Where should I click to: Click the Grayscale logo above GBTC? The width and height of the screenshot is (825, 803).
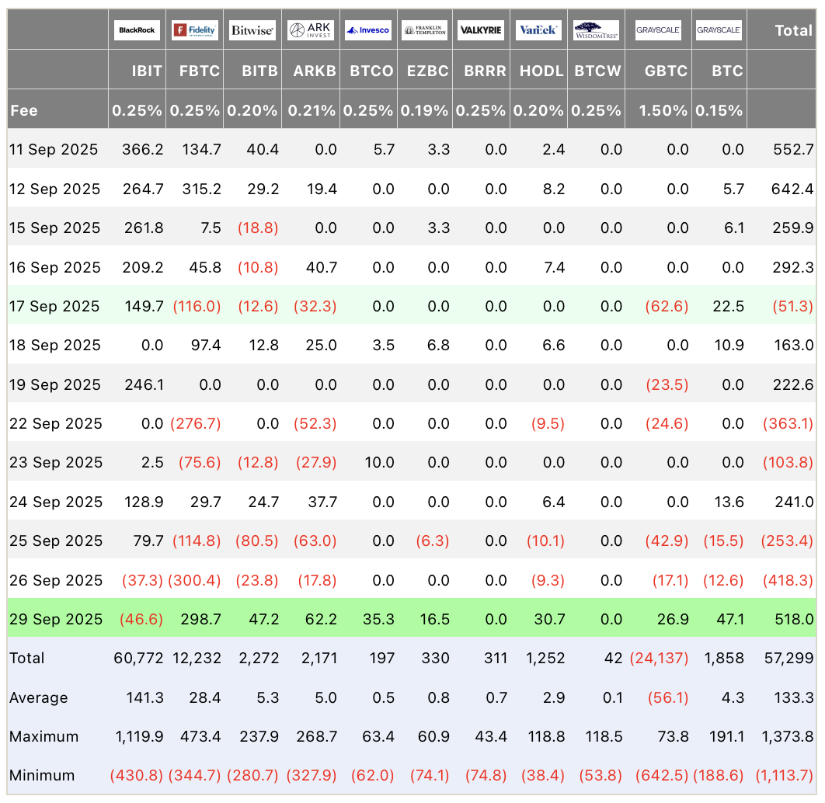658,30
